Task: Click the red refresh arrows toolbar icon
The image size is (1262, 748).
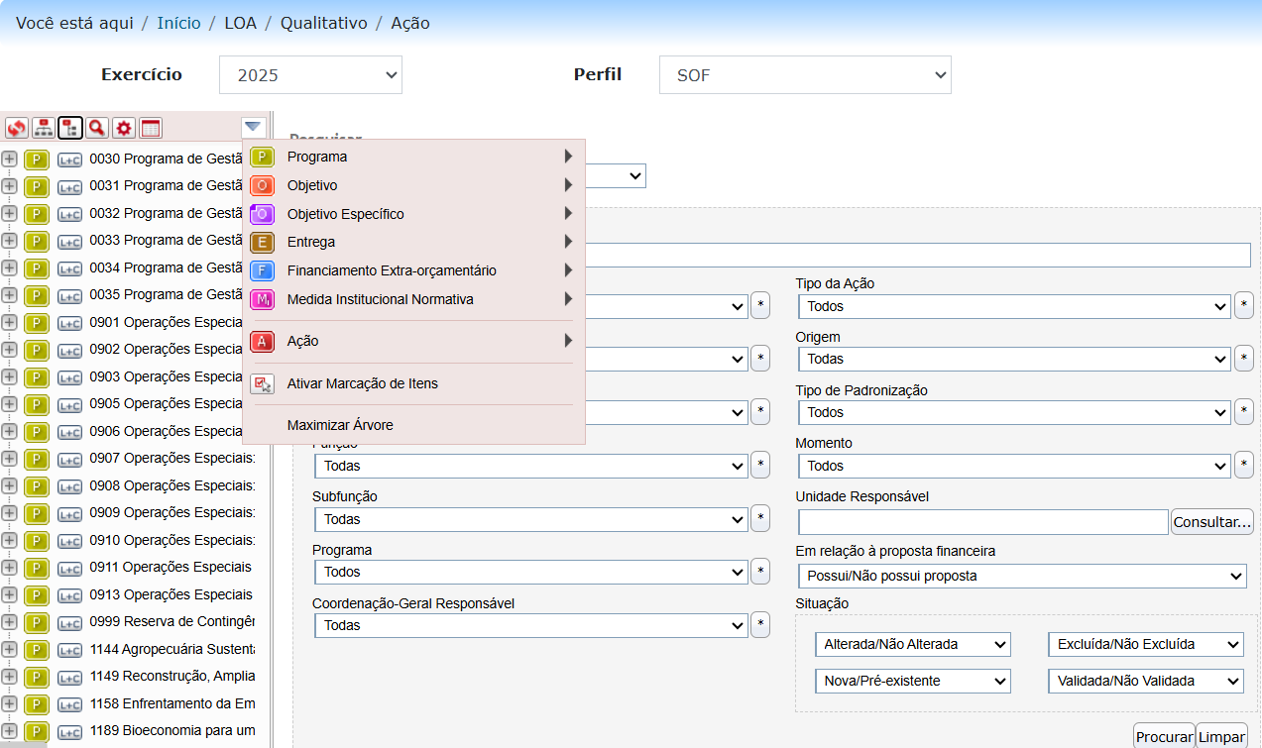Action: tap(16, 128)
